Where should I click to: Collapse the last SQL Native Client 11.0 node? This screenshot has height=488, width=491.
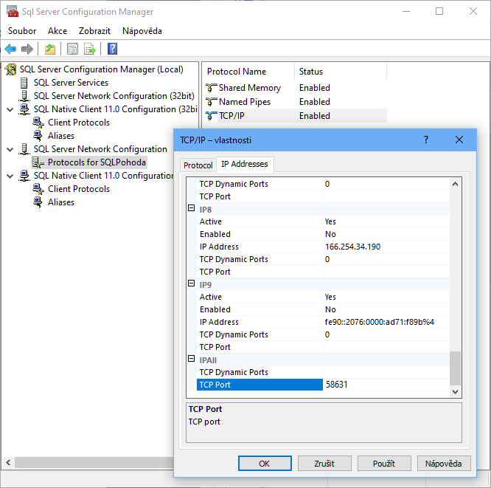coord(10,176)
